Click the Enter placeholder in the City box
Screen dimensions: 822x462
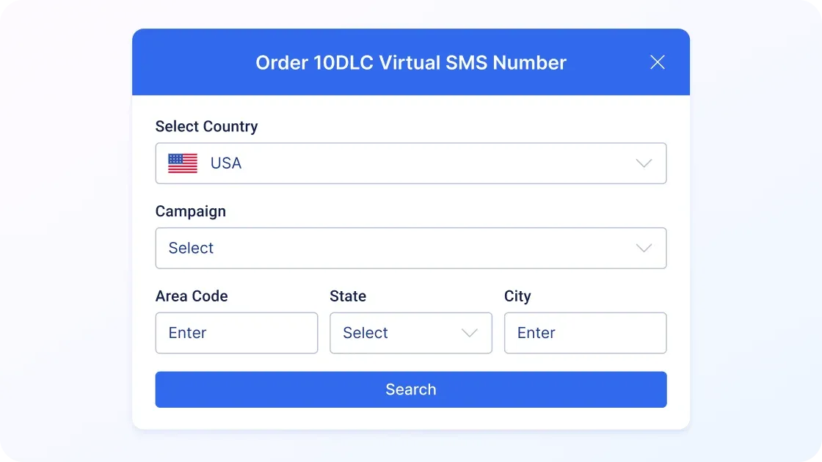tap(537, 333)
